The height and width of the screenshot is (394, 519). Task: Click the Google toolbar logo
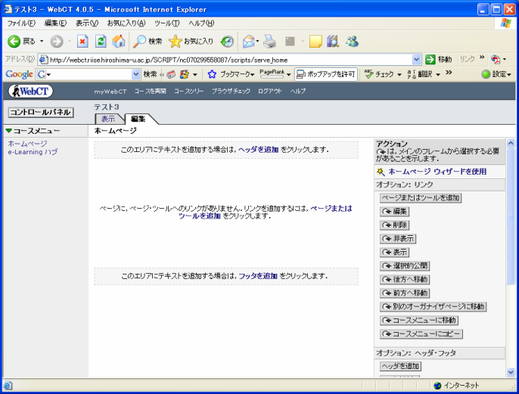(x=19, y=74)
